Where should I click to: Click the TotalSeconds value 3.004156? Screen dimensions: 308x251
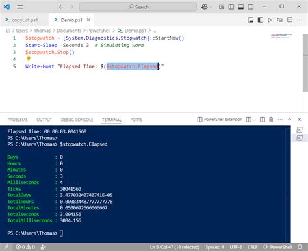[x=71, y=214]
